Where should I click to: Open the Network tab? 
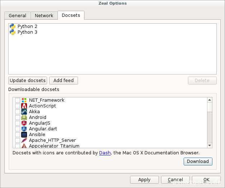(44, 15)
